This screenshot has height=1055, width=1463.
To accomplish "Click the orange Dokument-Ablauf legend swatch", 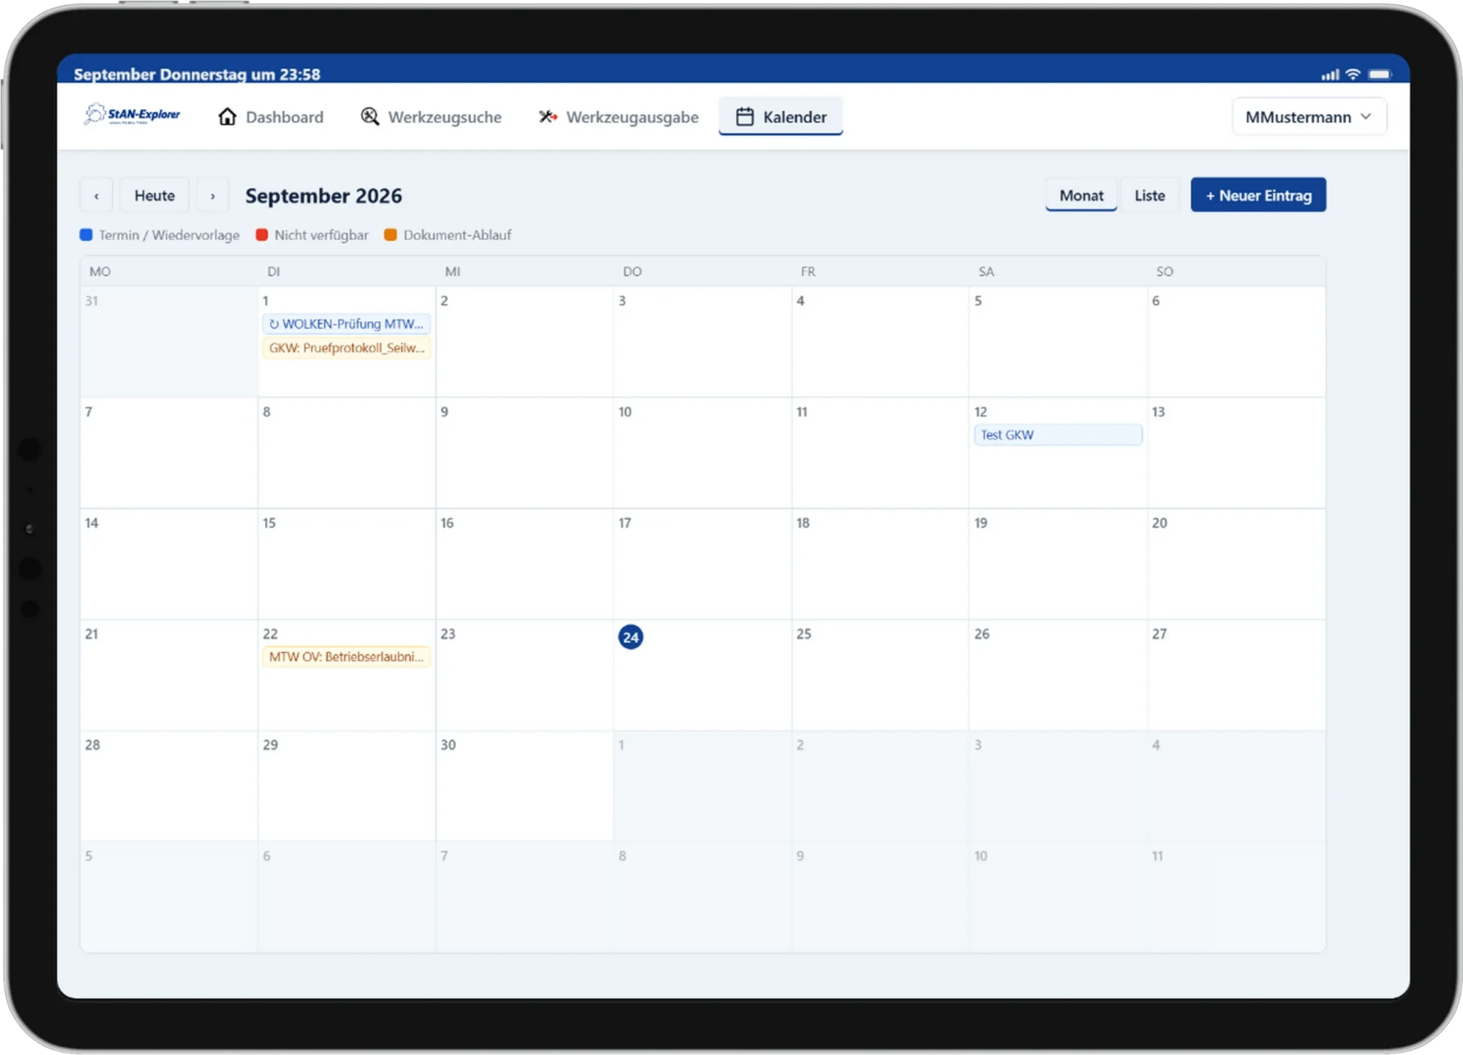I will click(x=391, y=235).
